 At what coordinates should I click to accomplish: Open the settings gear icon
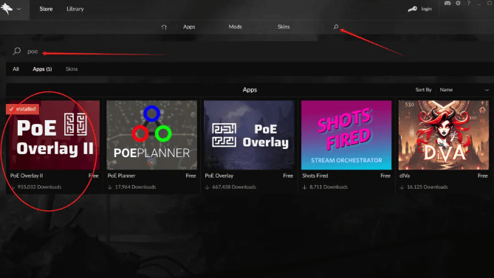[458, 3]
